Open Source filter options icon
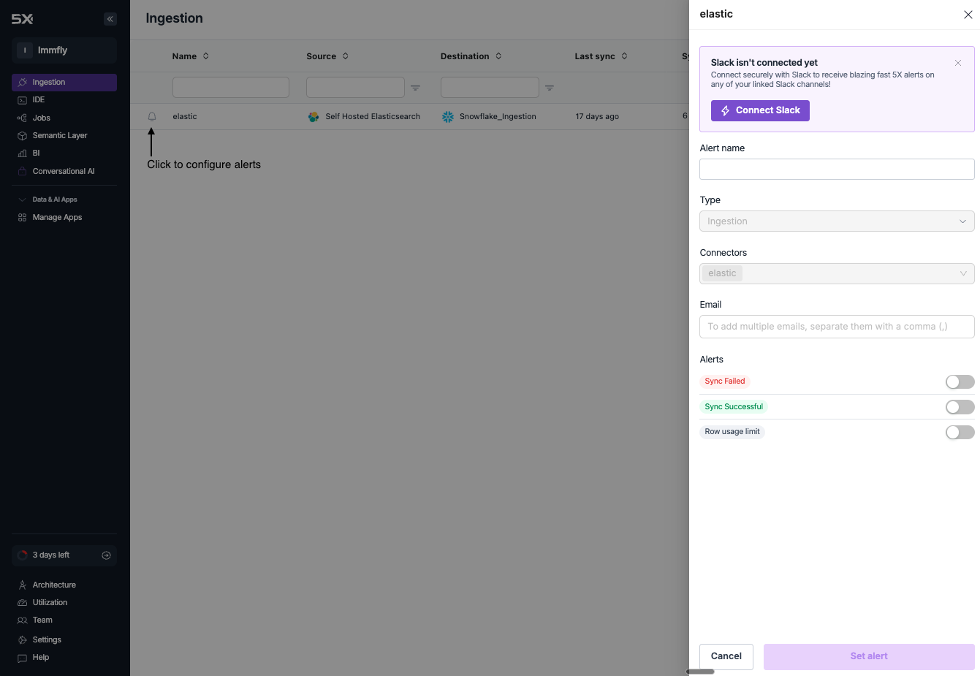 [415, 88]
